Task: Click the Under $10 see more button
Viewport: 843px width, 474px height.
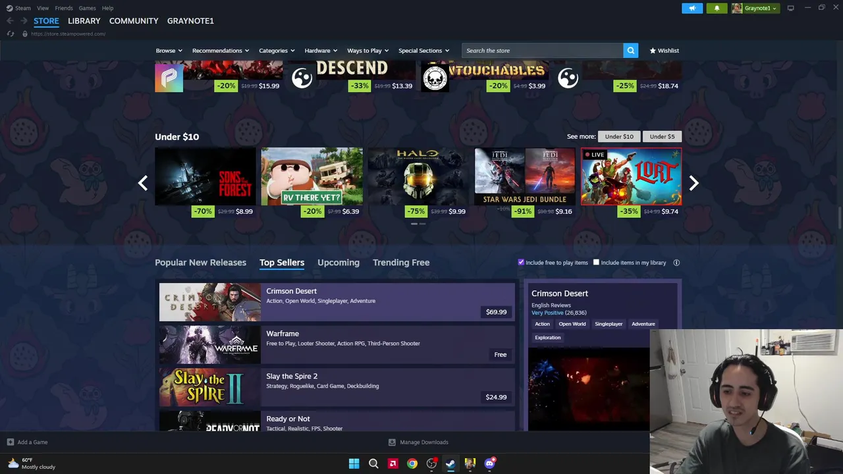Action: click(619, 136)
